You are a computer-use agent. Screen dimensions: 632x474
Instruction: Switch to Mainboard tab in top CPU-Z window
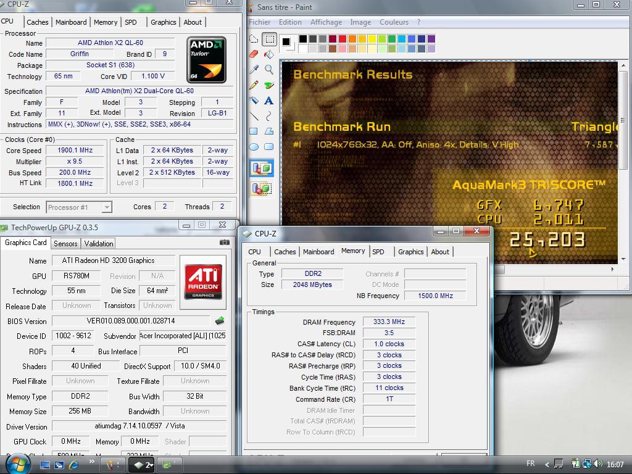point(71,22)
